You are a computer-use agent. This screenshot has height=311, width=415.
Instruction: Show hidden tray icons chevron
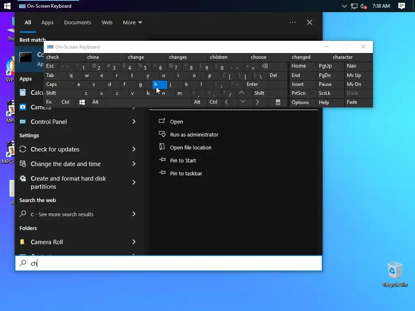tap(344, 6)
